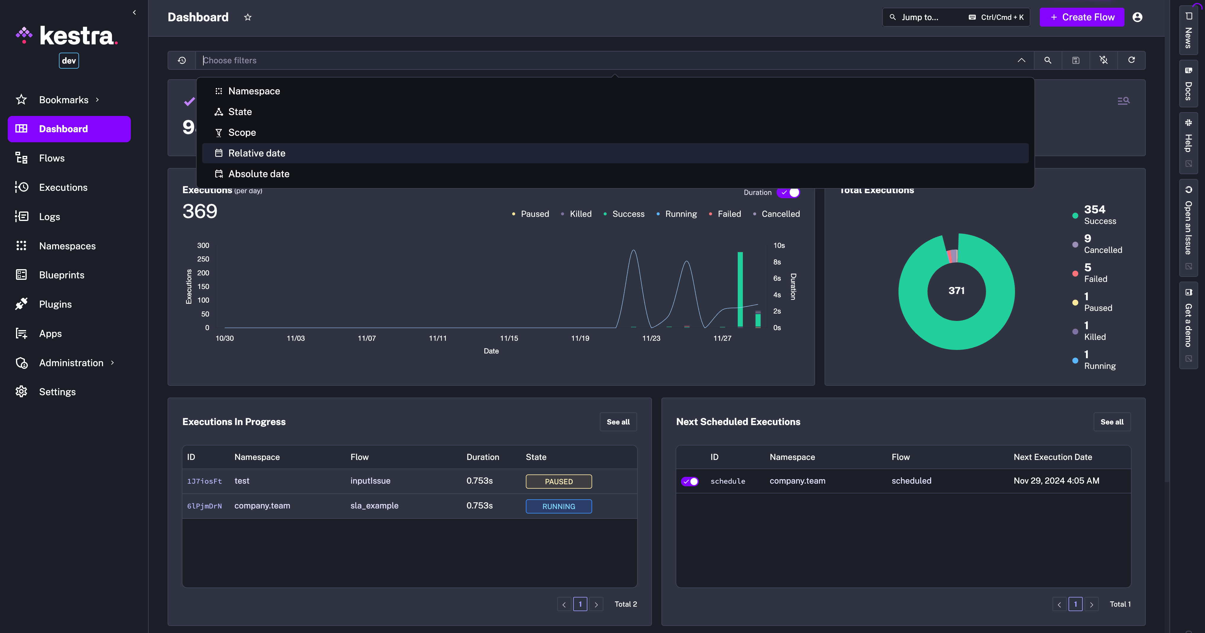The height and width of the screenshot is (633, 1205).
Task: Collapse the filter options chevron
Action: point(1021,60)
